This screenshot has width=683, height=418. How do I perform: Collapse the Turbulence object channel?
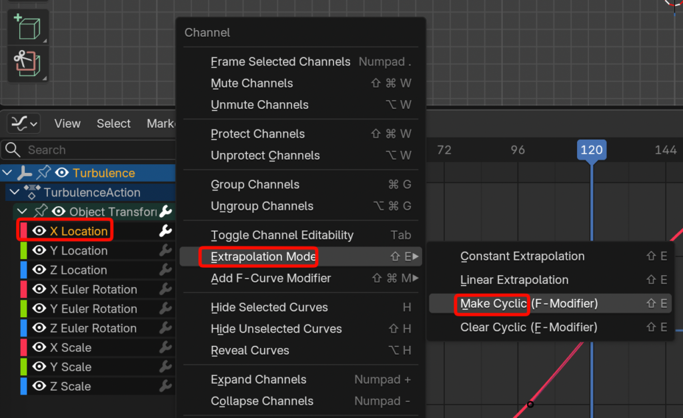(x=7, y=173)
